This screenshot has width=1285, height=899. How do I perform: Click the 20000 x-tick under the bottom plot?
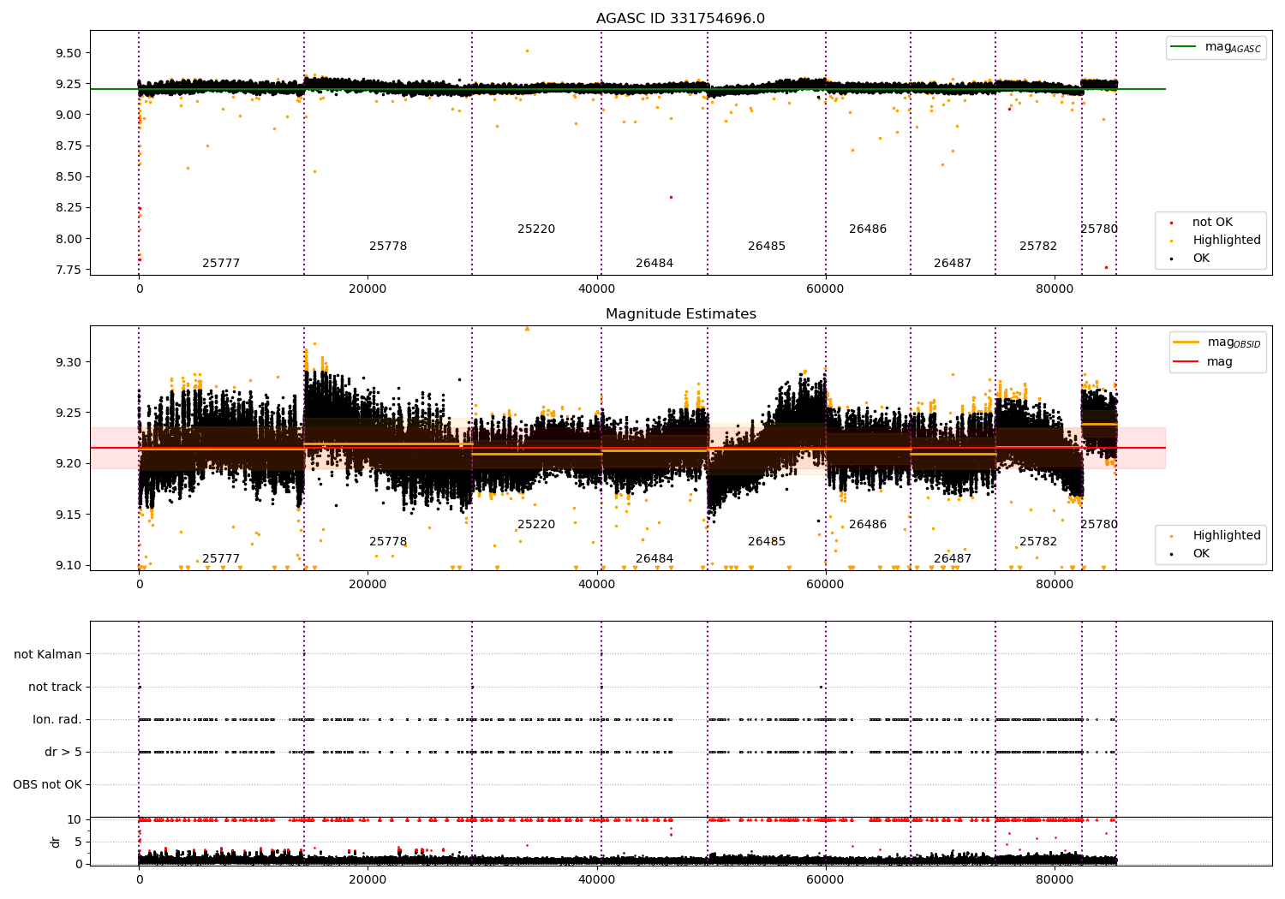click(368, 880)
